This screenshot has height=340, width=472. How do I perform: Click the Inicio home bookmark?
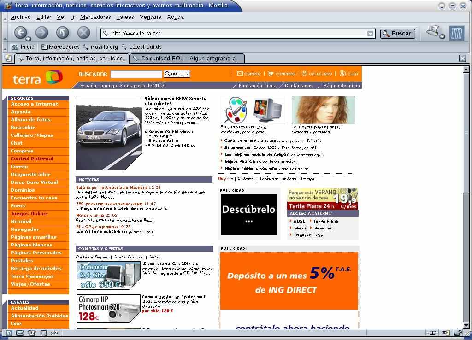23,47
